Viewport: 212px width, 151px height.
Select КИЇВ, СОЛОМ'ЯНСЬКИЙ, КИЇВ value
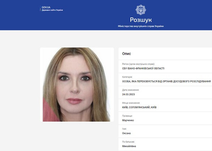point(139,107)
